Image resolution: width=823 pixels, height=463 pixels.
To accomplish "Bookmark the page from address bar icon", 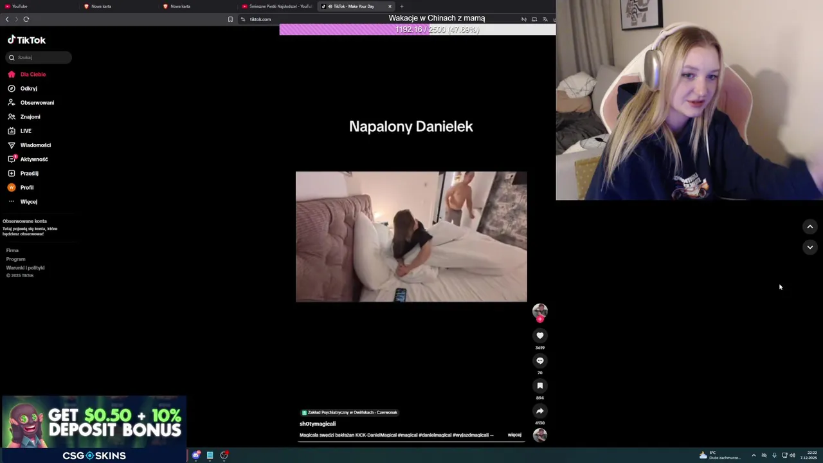I will pos(230,19).
